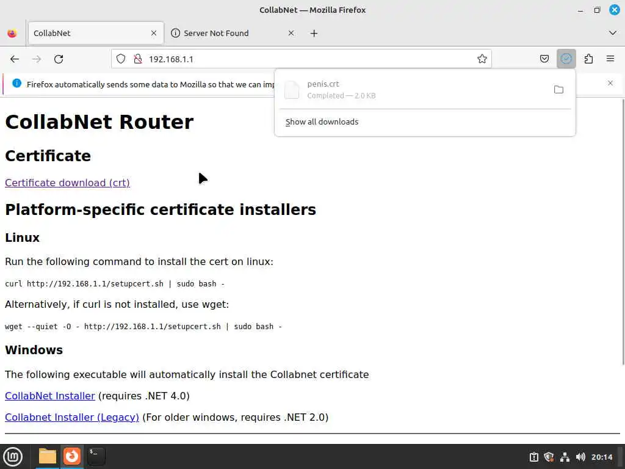625x469 pixels.
Task: Save page to Pocket
Action: click(x=544, y=59)
